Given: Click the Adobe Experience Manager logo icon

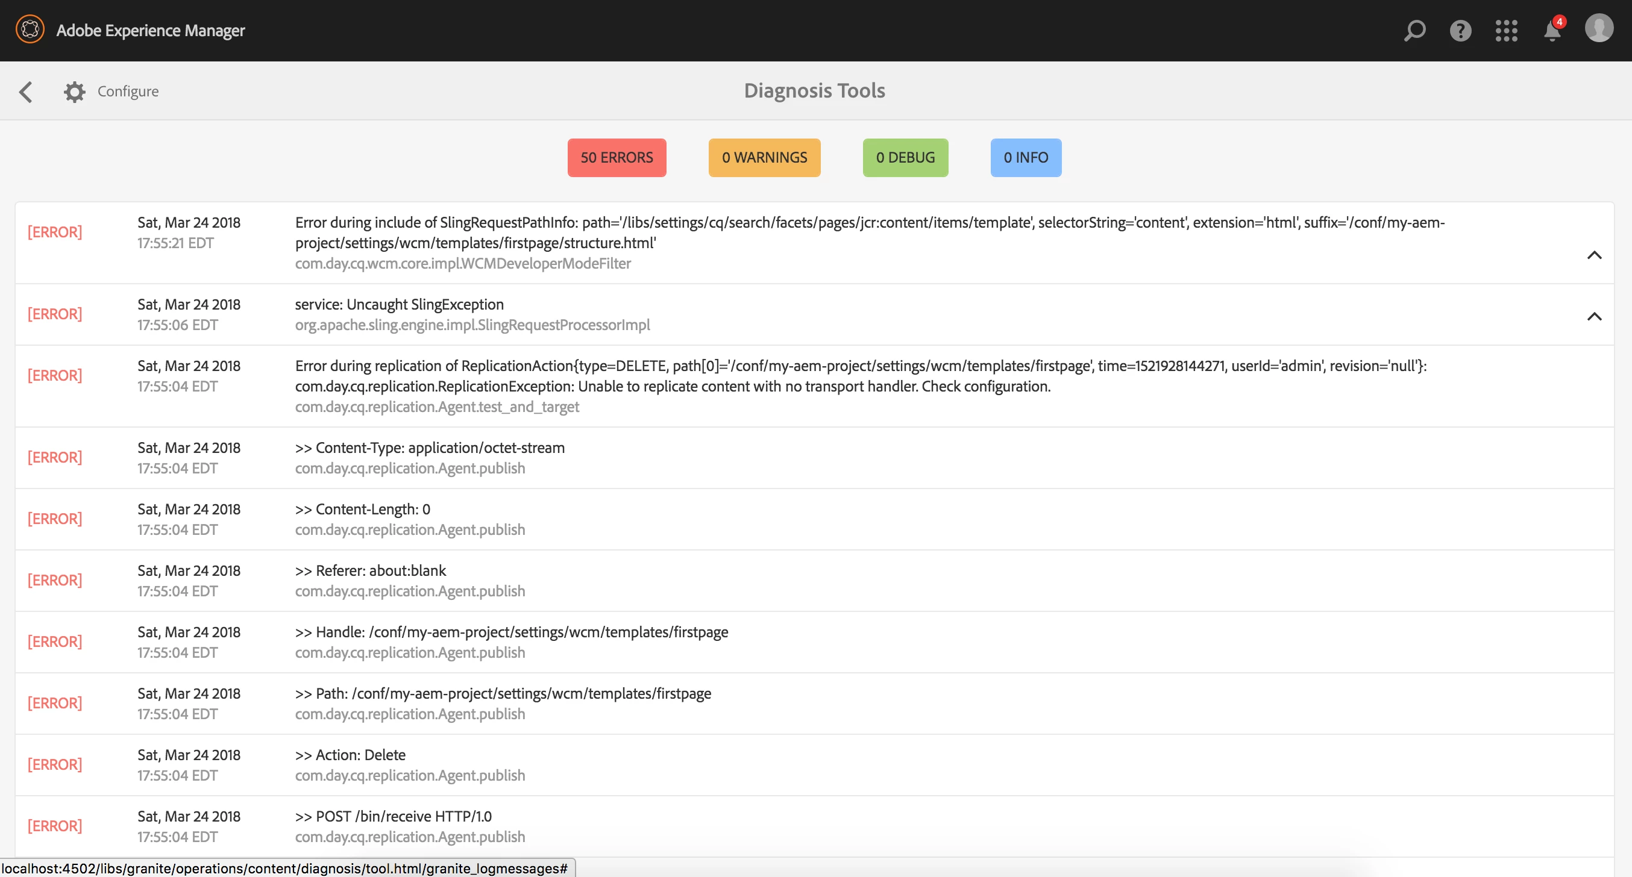Looking at the screenshot, I should 30,30.
